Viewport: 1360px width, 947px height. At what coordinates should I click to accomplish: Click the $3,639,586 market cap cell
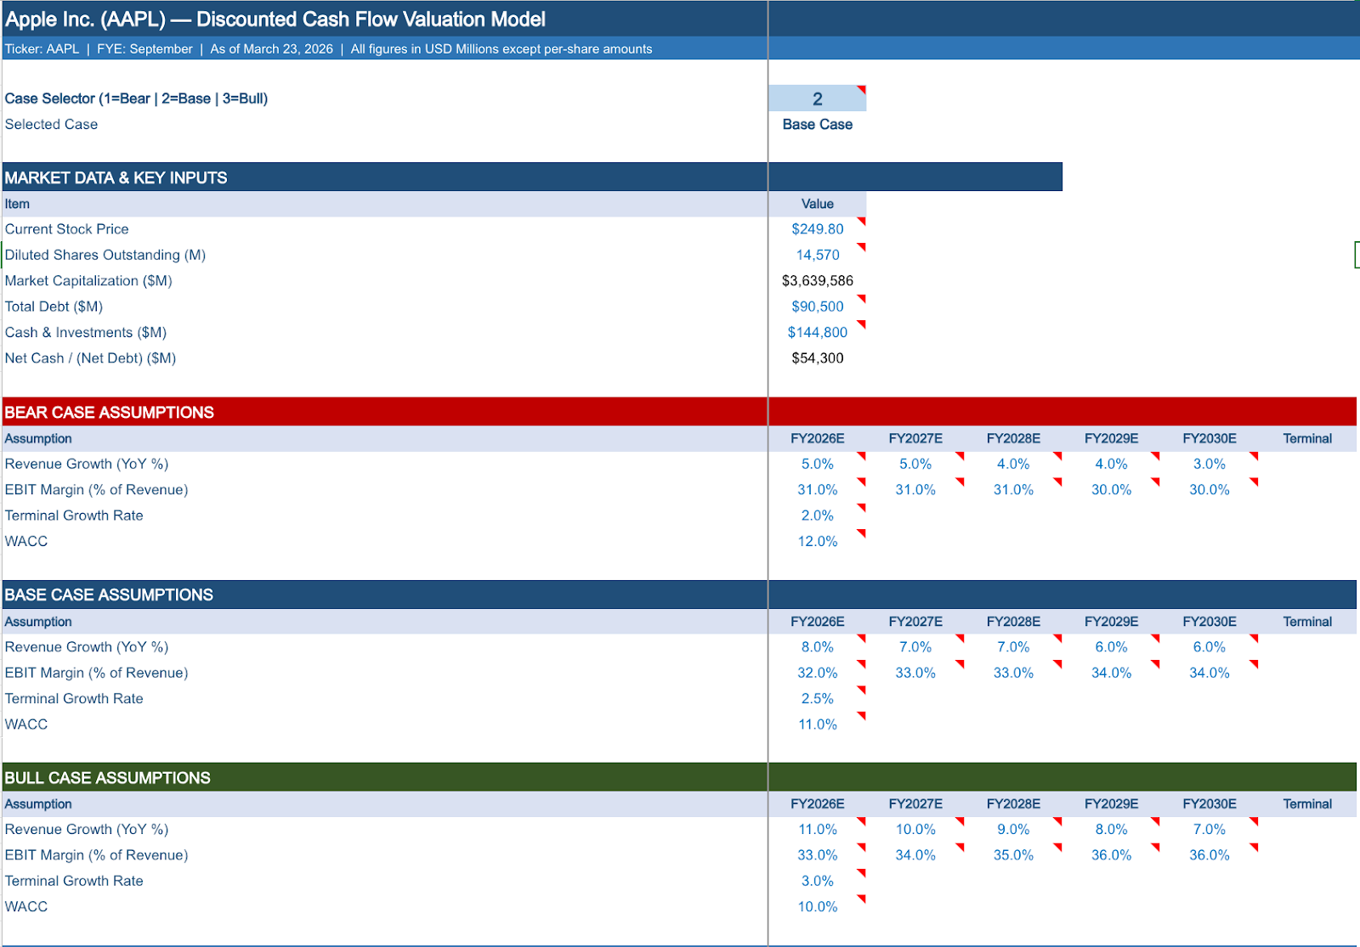point(817,281)
